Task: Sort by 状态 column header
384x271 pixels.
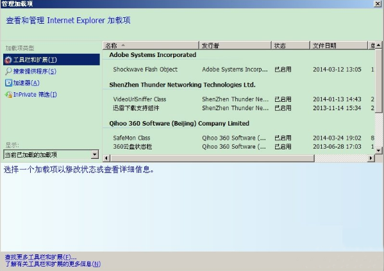Action: pos(290,45)
